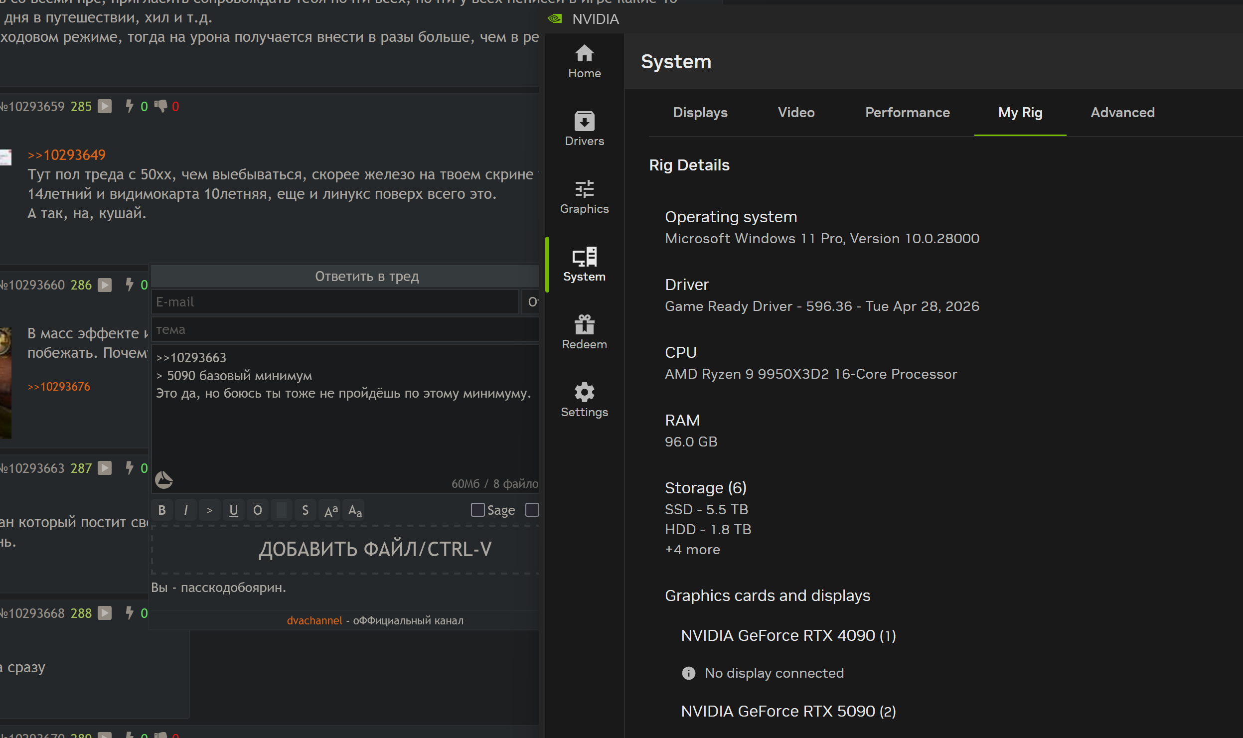
Task: Click the HDD - 1.8 TB storage line
Action: pyautogui.click(x=708, y=530)
